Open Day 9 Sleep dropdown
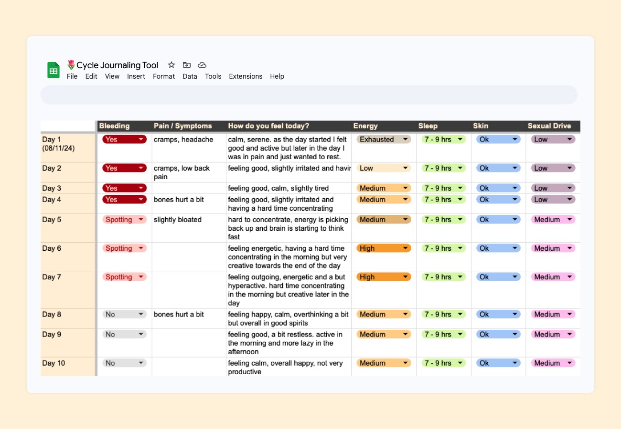Viewport: 621px width, 429px height. click(x=444, y=334)
